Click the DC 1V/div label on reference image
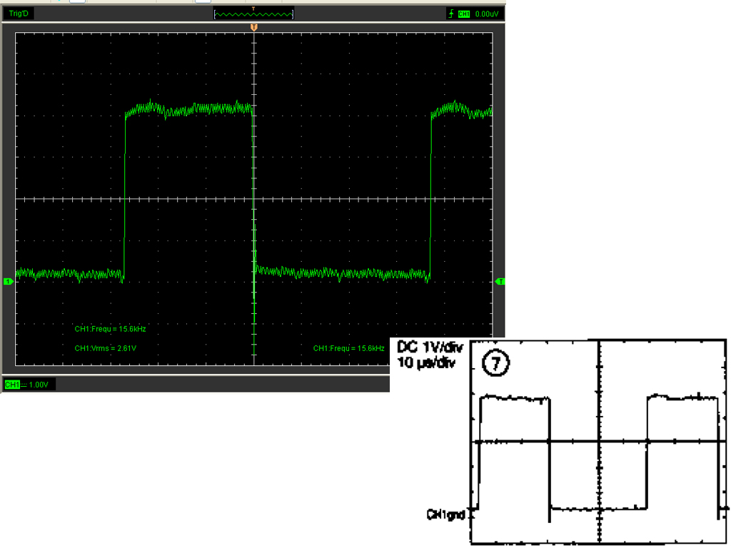 (x=428, y=347)
